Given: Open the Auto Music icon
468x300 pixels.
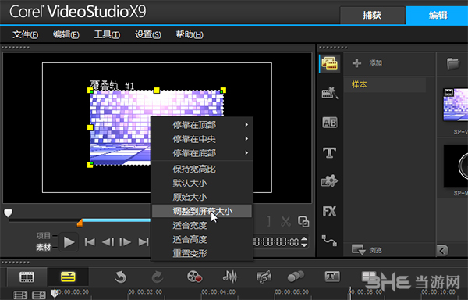Looking at the screenshot, I should [x=264, y=277].
